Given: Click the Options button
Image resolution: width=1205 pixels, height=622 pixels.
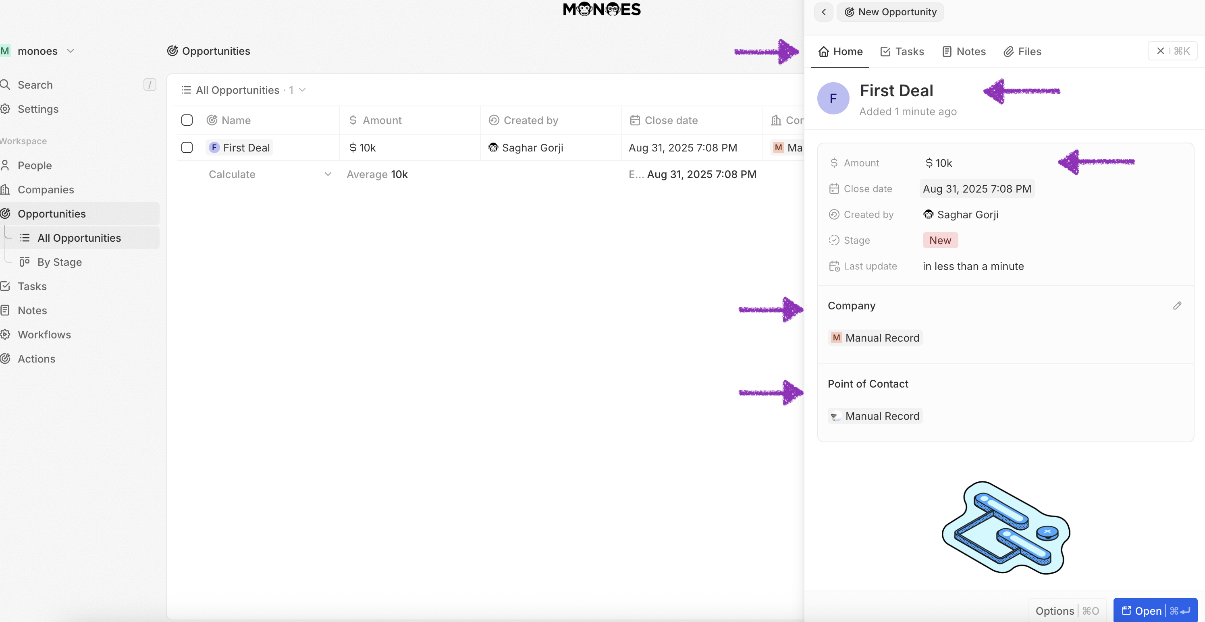Looking at the screenshot, I should coord(1066,610).
